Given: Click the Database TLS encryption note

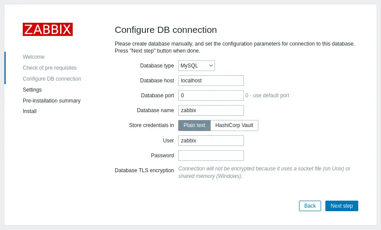Looking at the screenshot, I should tap(264, 172).
